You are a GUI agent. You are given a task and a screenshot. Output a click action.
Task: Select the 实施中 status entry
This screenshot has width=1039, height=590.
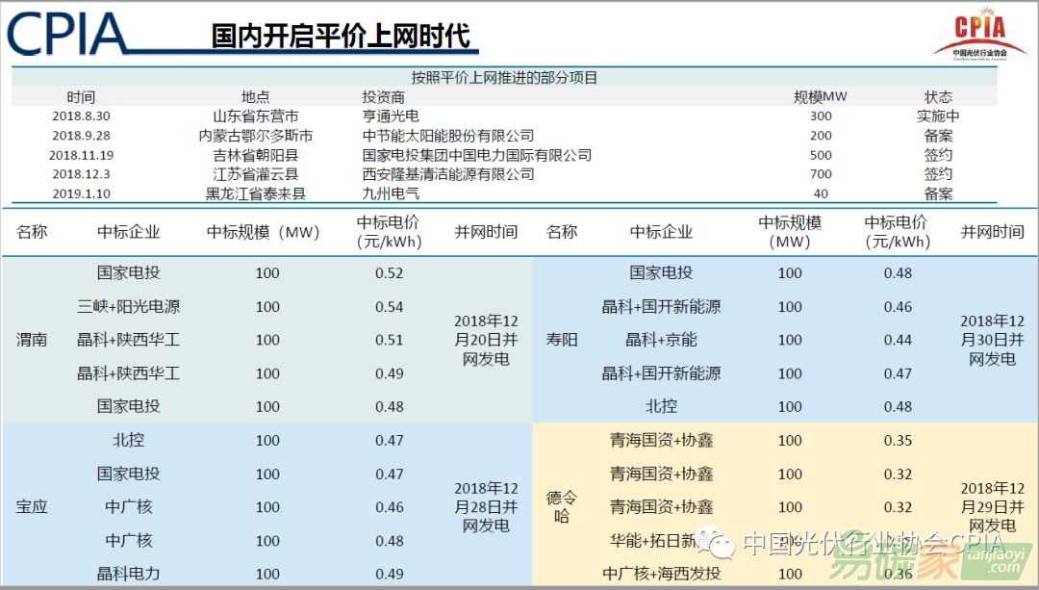point(938,116)
